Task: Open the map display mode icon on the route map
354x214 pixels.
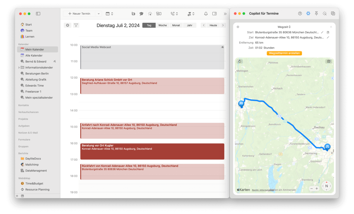Action: point(329,61)
